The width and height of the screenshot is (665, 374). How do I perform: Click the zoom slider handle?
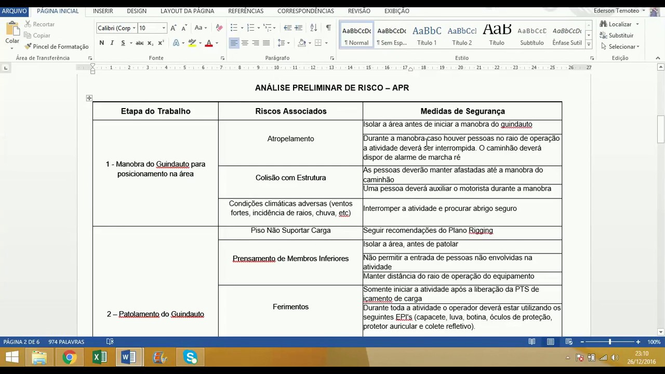coord(610,342)
